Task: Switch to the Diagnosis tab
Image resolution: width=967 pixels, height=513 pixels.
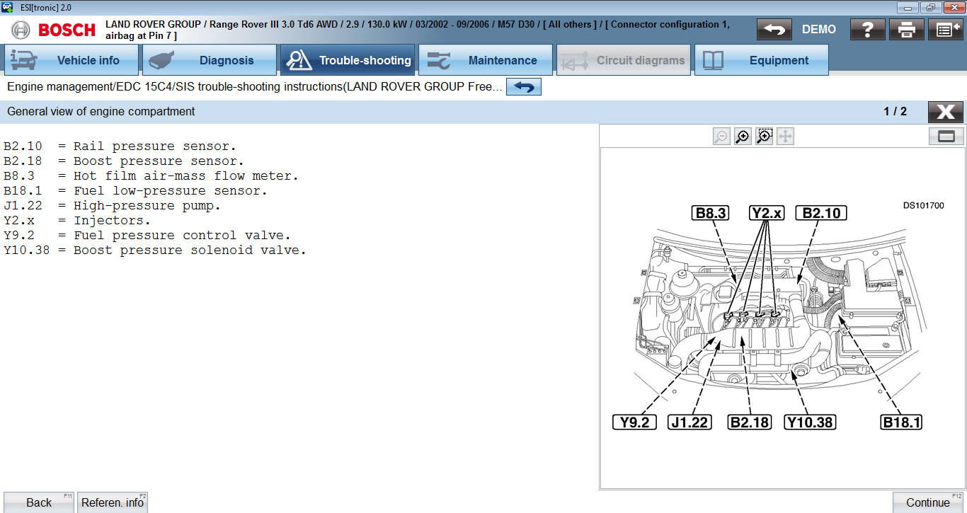Action: 210,60
